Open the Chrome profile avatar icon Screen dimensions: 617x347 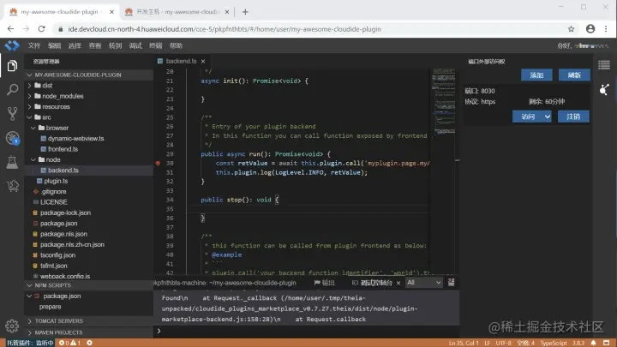coord(590,29)
